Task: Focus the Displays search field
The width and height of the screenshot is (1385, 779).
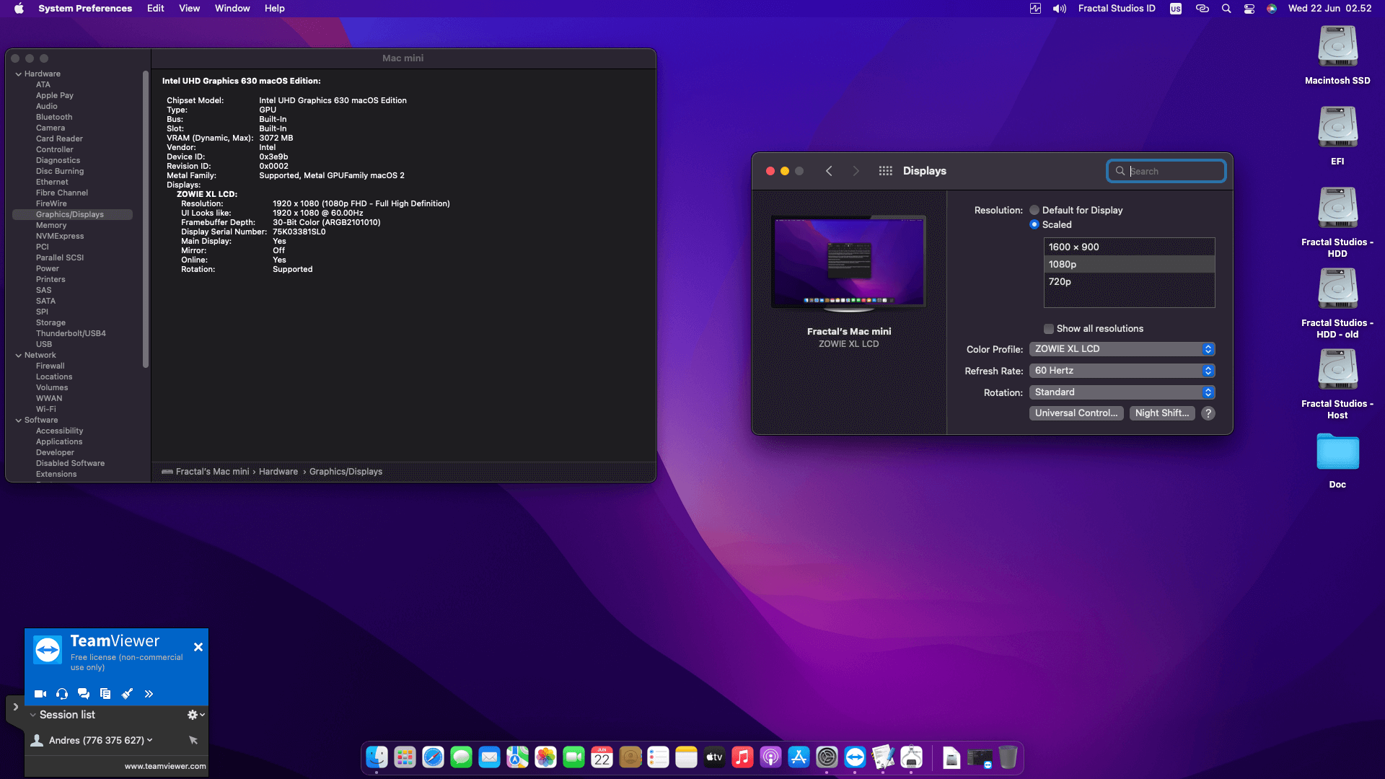Action: click(1166, 171)
